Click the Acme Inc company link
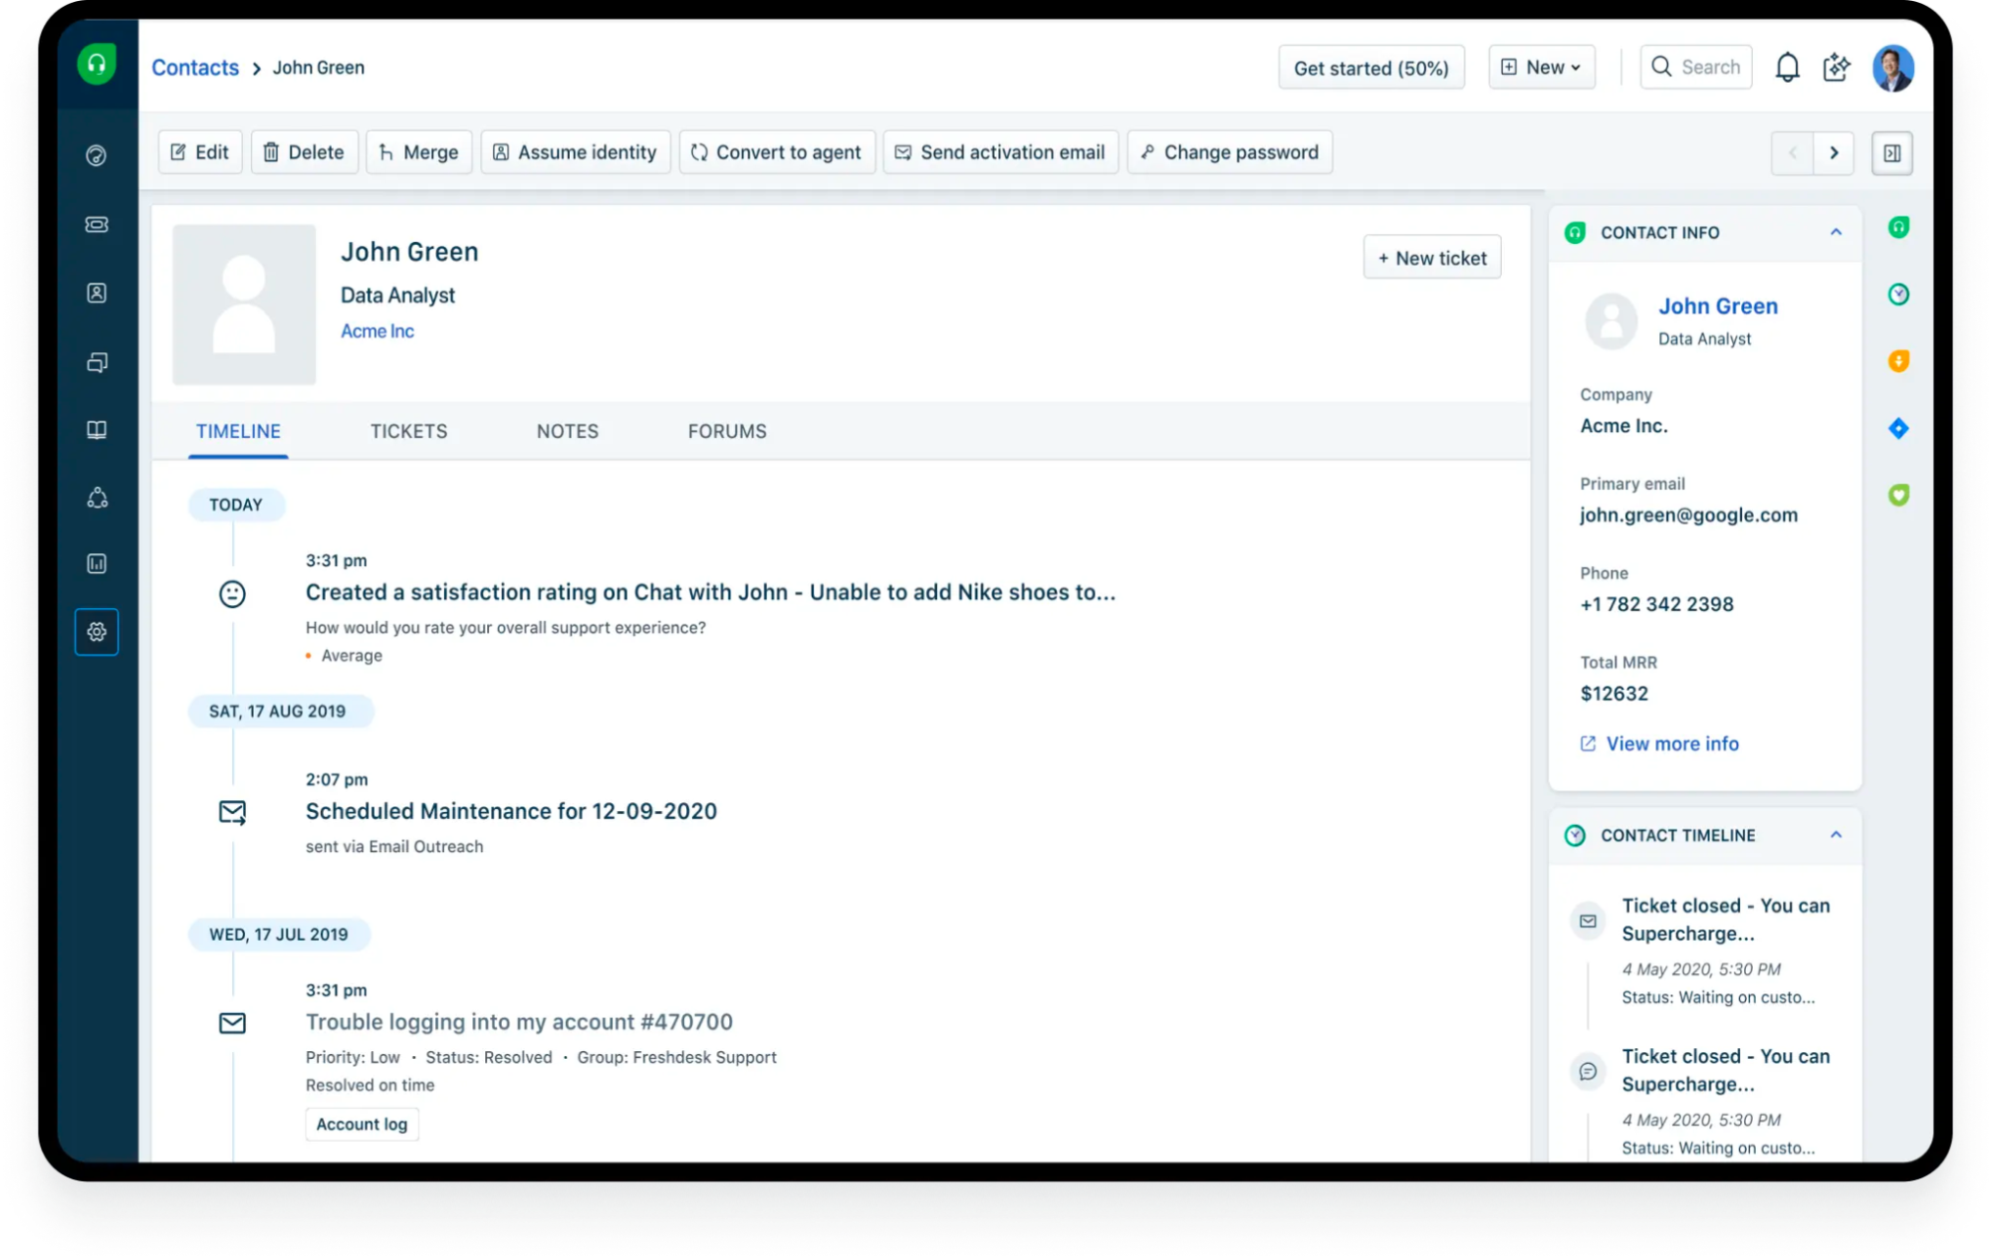 tap(375, 329)
